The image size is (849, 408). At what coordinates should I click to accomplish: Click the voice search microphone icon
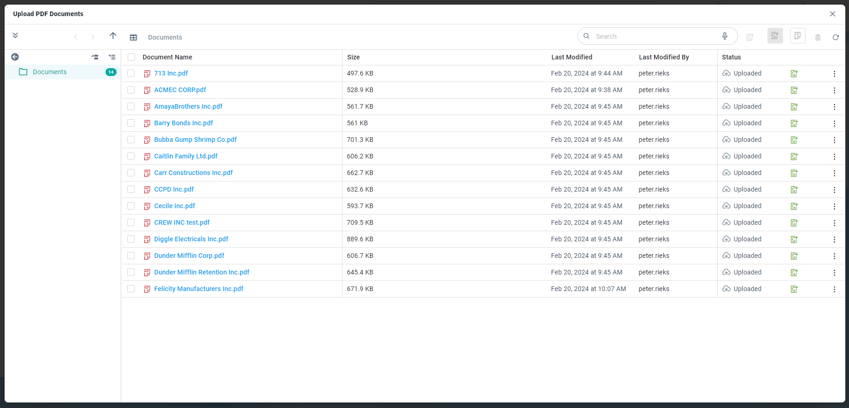725,36
